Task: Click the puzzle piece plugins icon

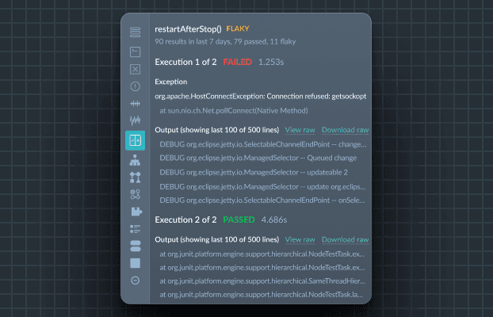Action: 135,212
